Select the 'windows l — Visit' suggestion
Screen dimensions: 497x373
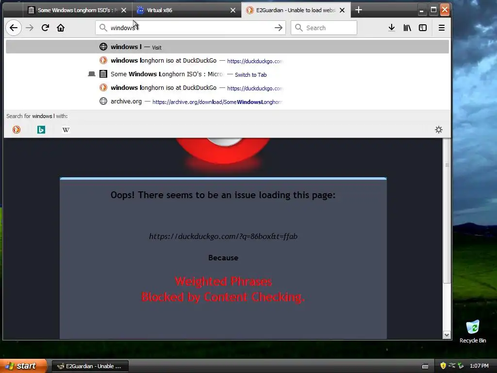coord(227,47)
